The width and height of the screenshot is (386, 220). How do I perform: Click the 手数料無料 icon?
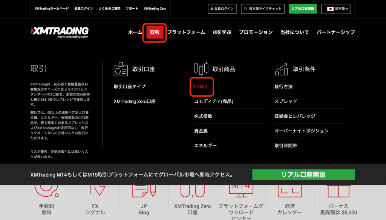46,191
